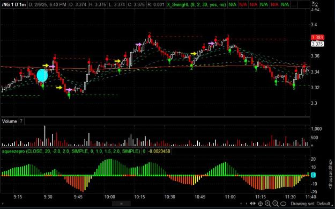The height and width of the screenshot is (209, 335).
Task: Click the /NG 1 D 1m chart label
Action: (14, 4)
